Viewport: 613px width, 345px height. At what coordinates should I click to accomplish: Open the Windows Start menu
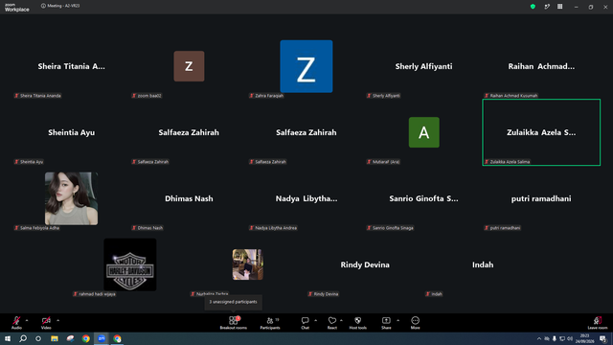[8, 338]
